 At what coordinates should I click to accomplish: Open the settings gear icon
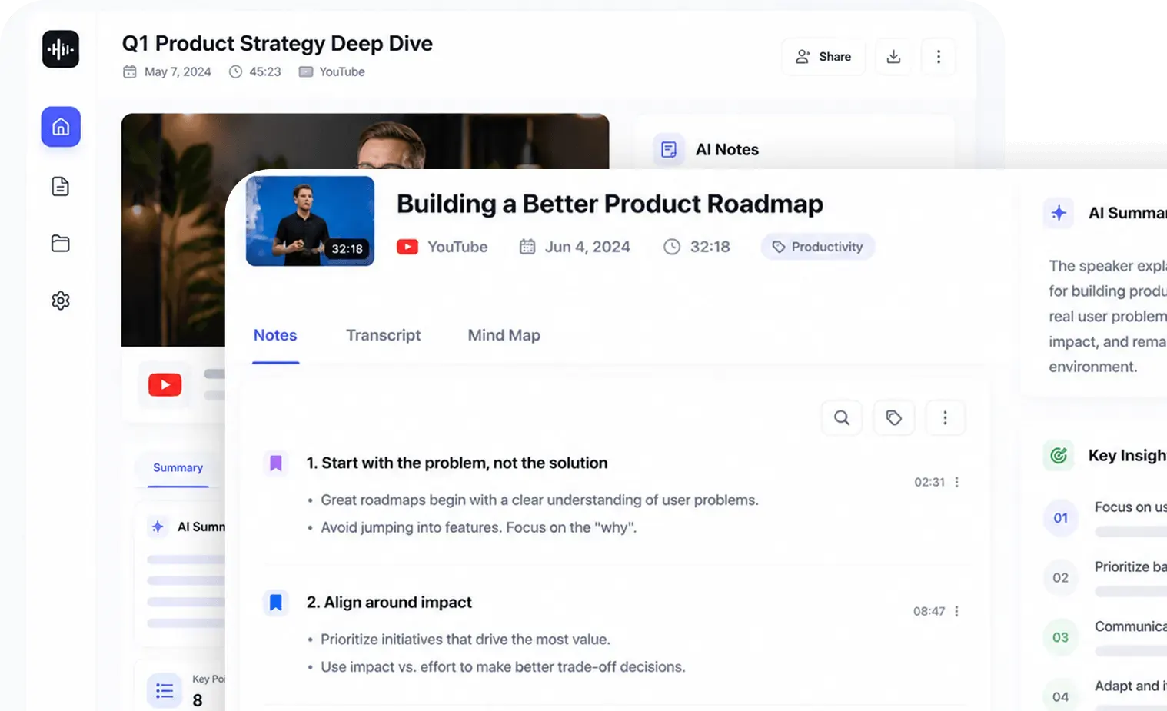point(61,301)
